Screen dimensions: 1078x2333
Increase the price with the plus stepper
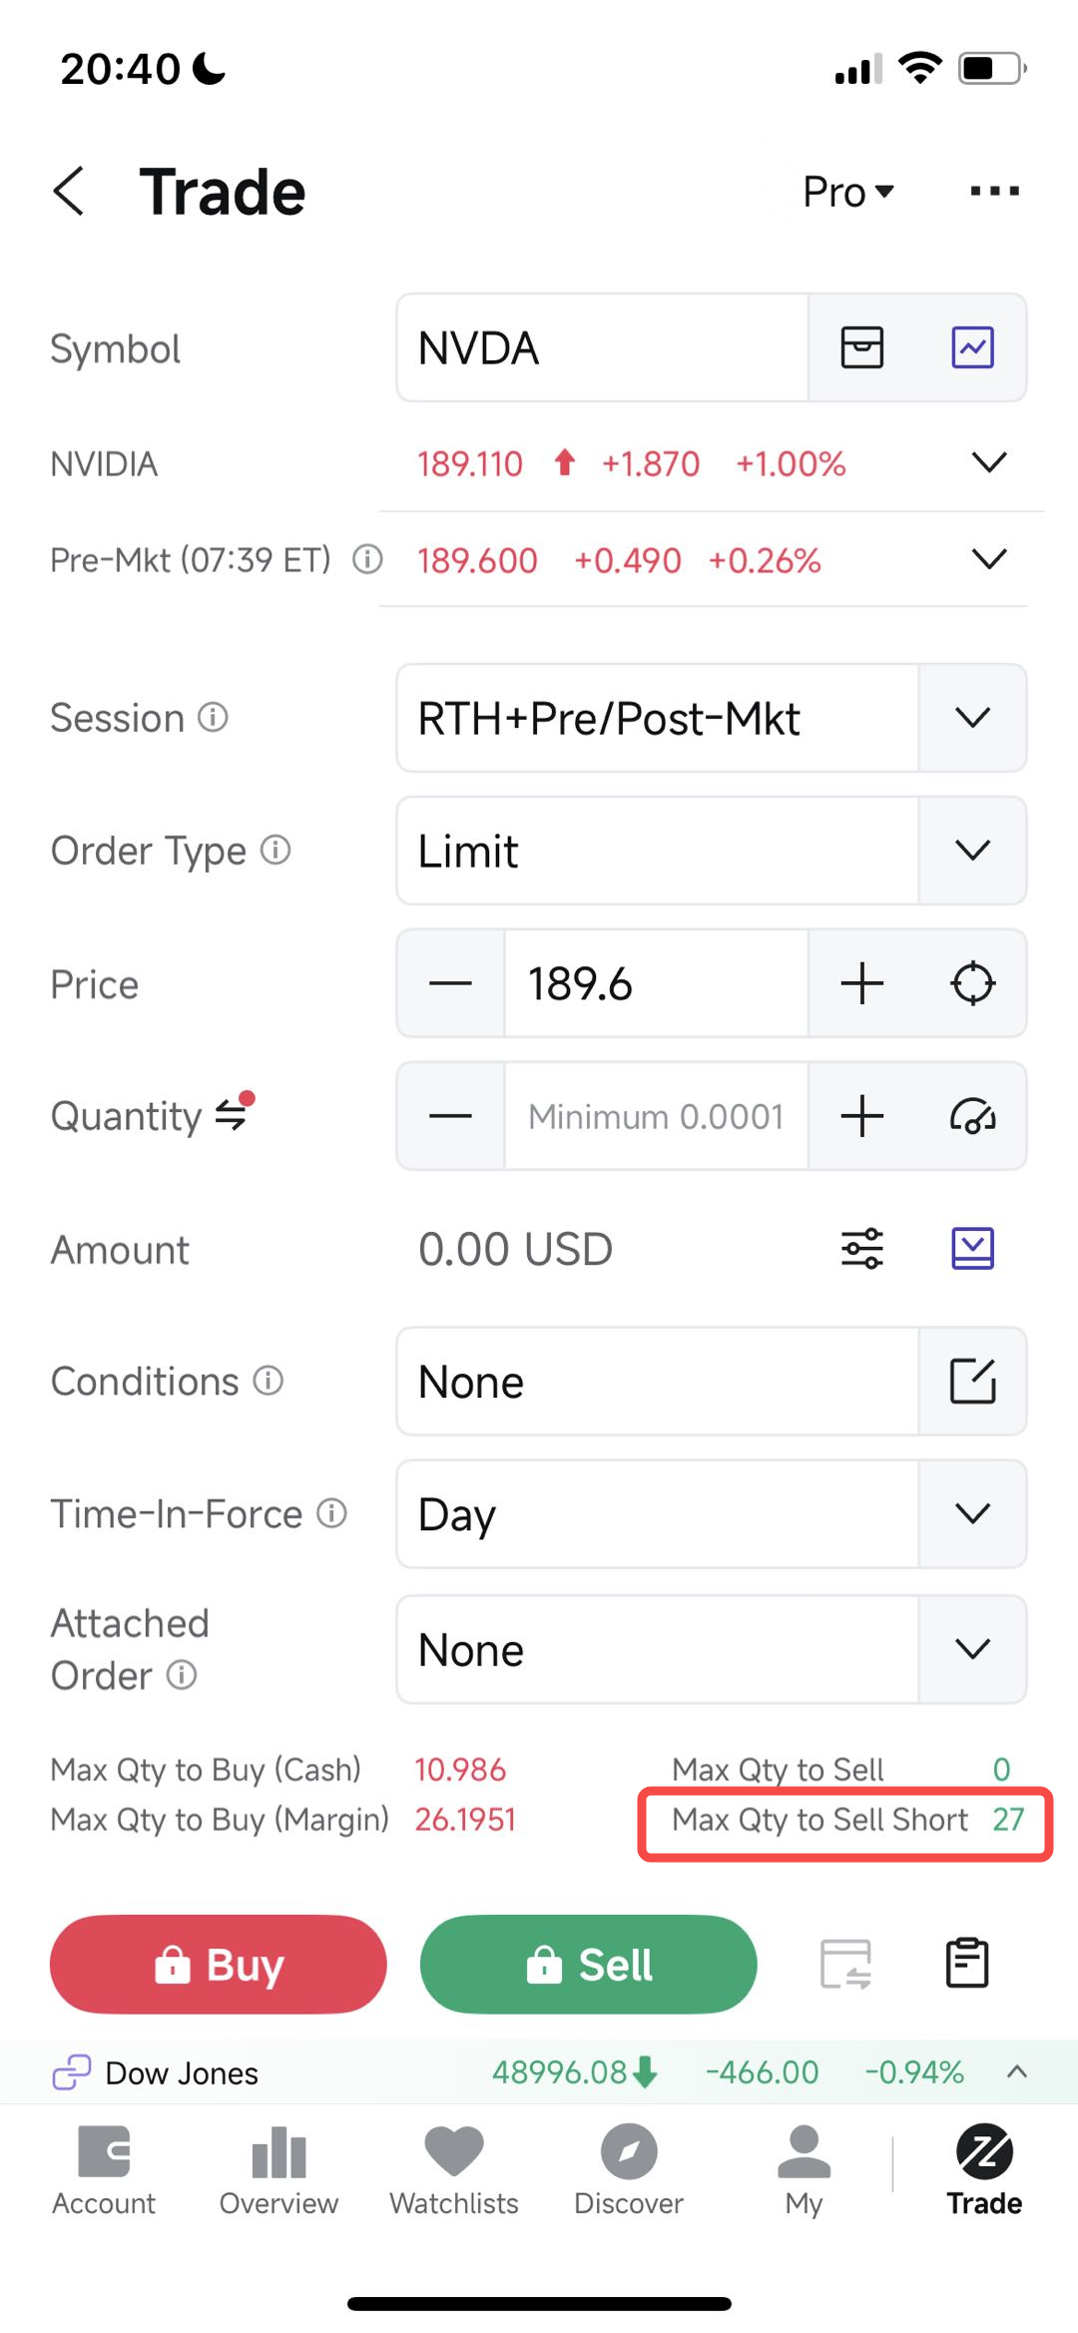pyautogui.click(x=862, y=983)
